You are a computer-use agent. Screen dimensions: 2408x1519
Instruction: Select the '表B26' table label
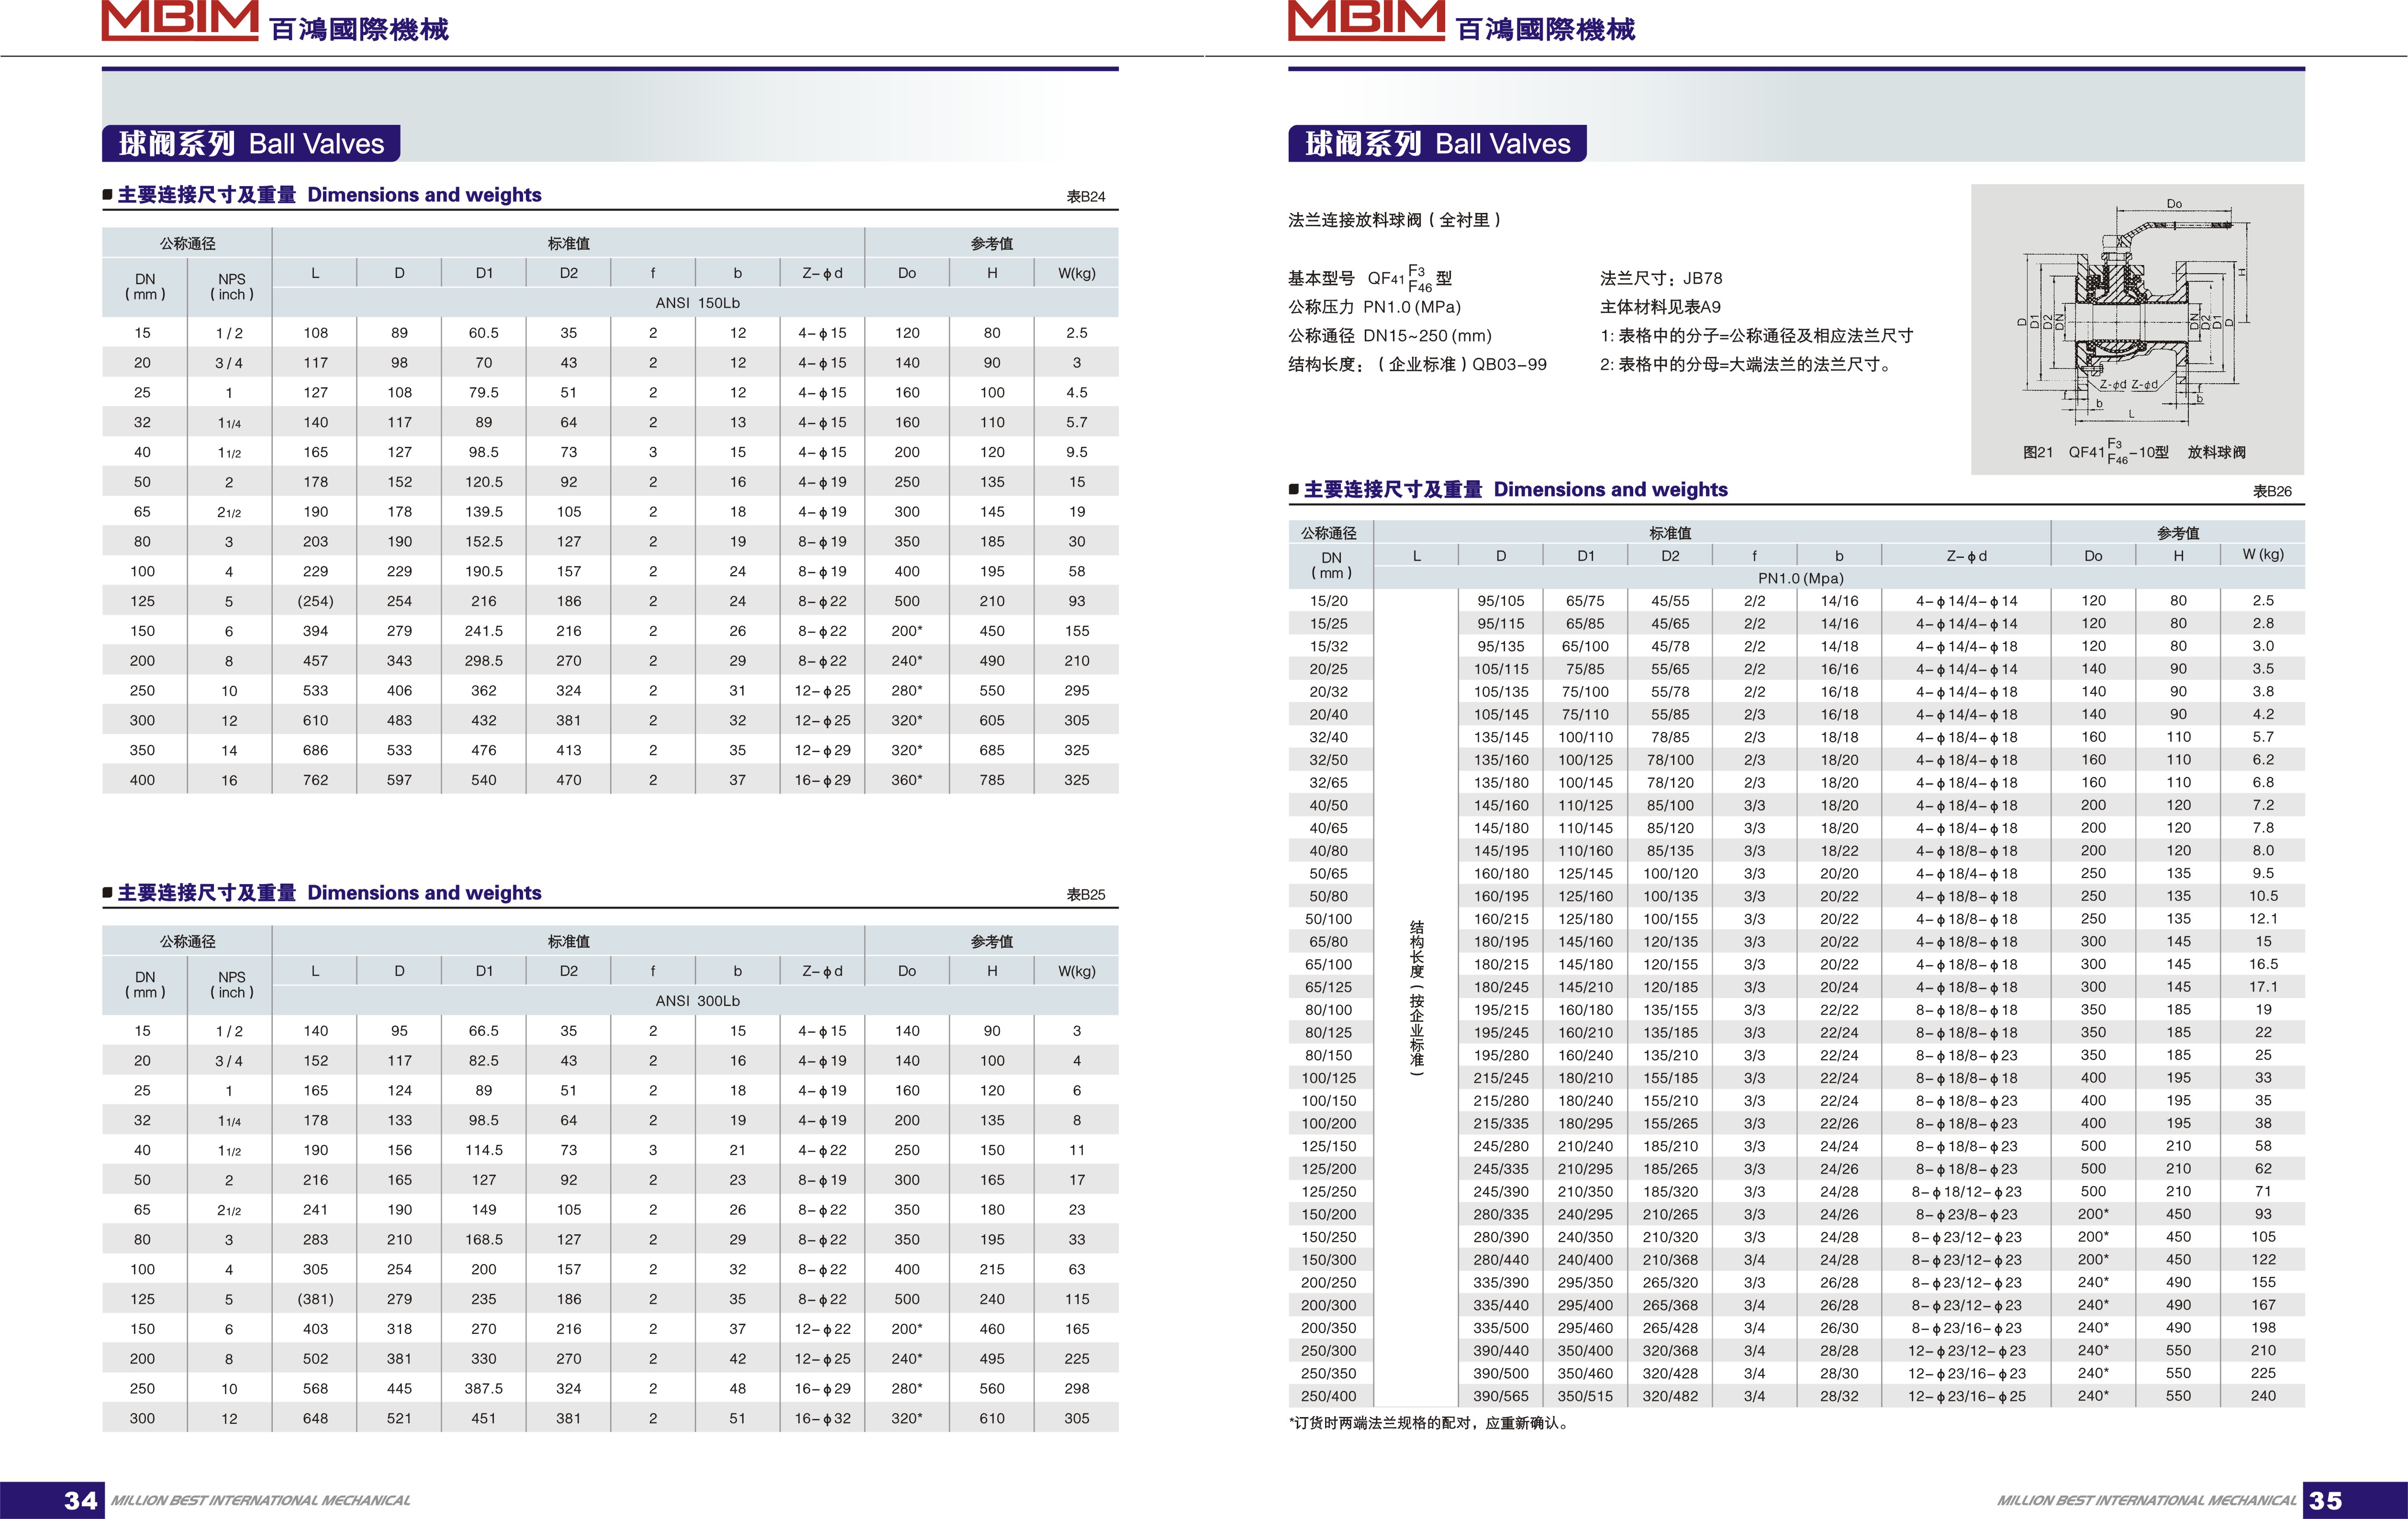pyautogui.click(x=2272, y=491)
